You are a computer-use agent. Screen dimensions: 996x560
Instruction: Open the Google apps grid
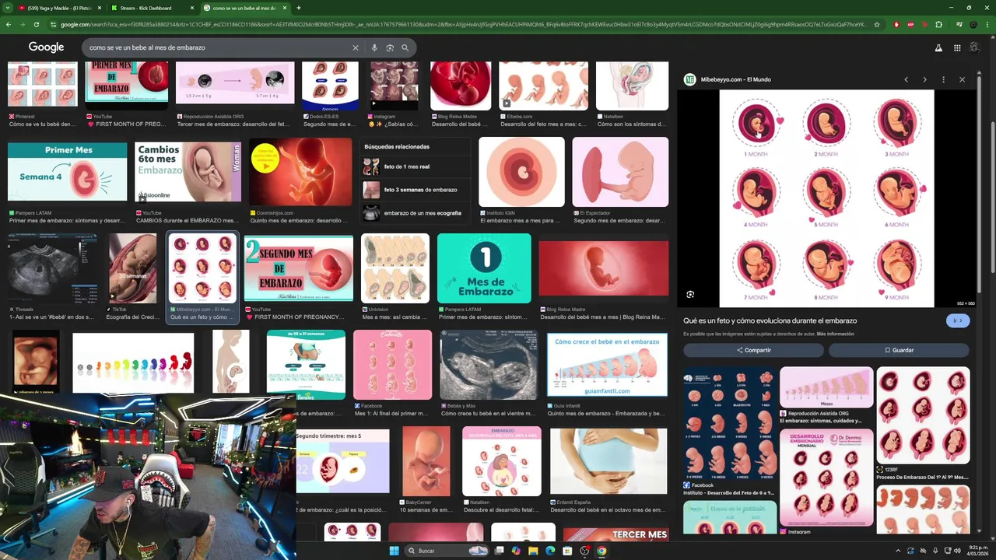pyautogui.click(x=957, y=47)
